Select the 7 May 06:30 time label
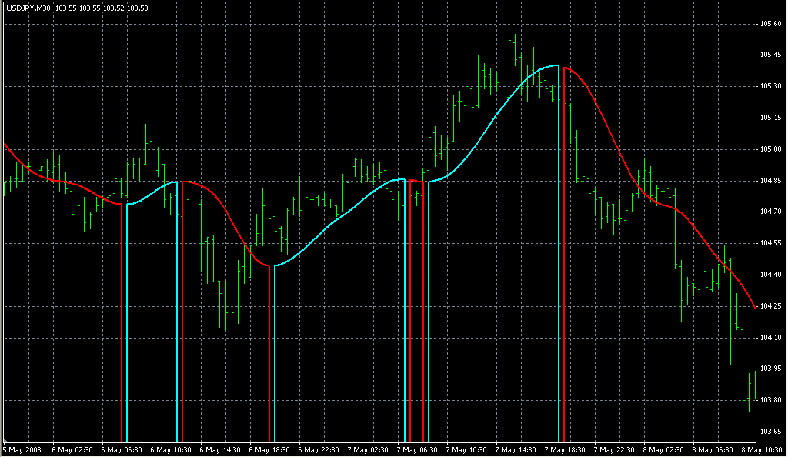This screenshot has width=788, height=457. (418, 449)
